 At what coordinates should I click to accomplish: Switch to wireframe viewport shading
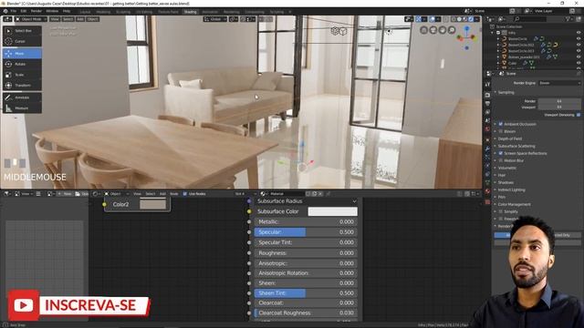tap(454, 19)
